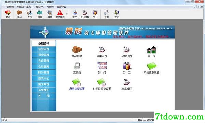Select 财务管理 in the sidebar
This screenshot has height=123, width=205.
(44, 72)
